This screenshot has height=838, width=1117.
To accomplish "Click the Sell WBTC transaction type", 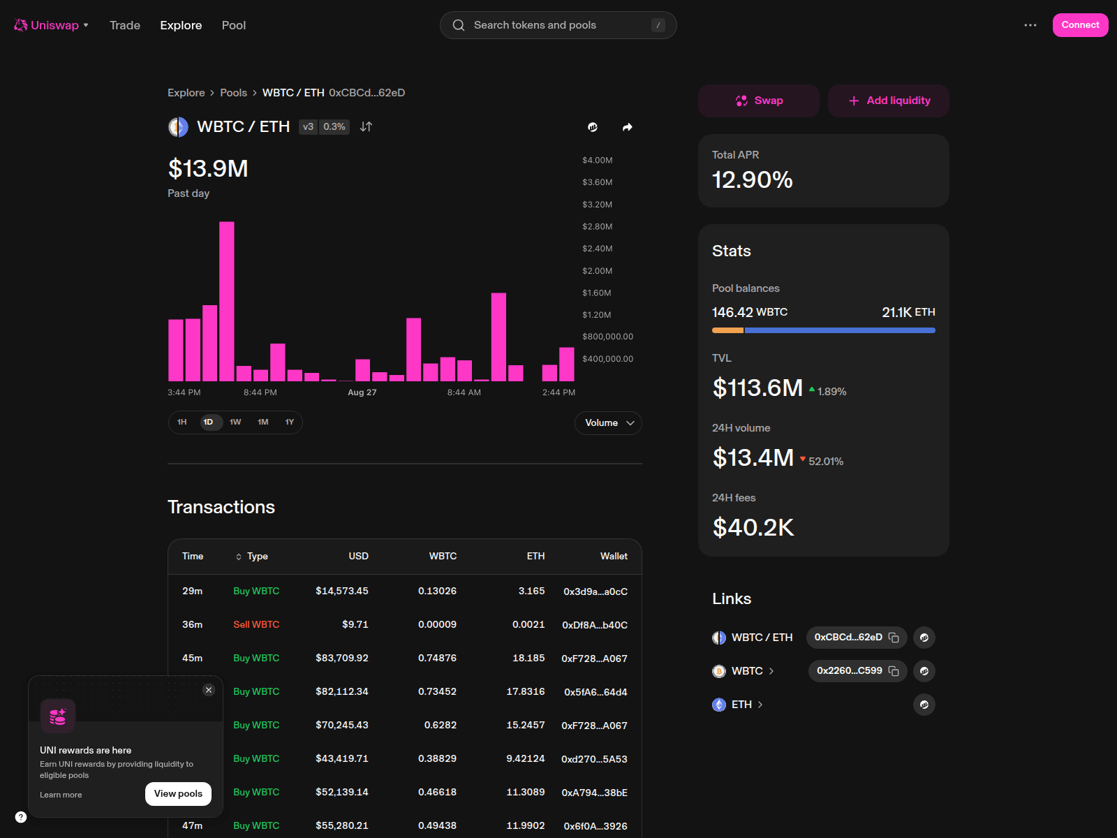I will click(256, 625).
